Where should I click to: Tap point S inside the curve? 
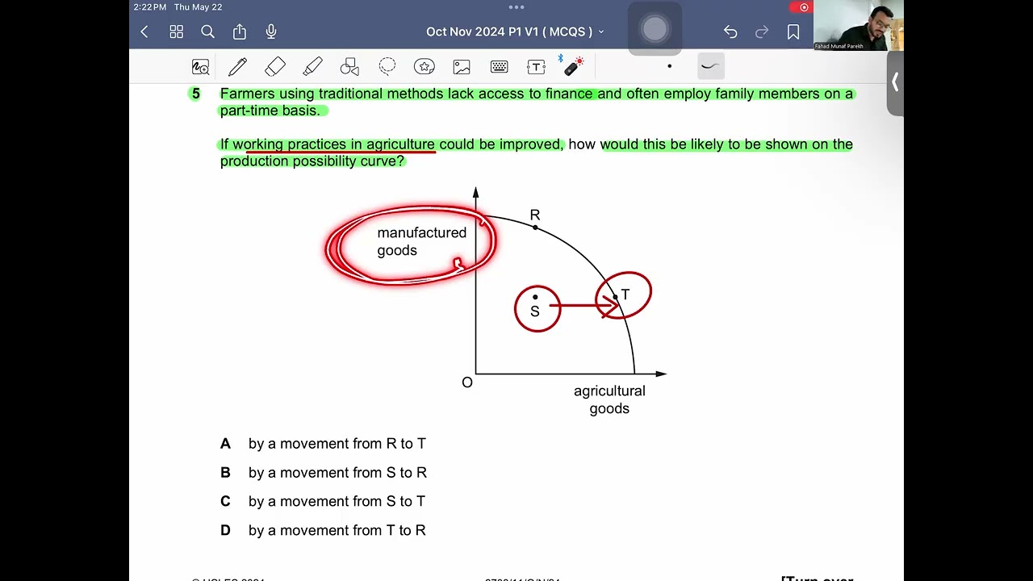click(x=535, y=297)
